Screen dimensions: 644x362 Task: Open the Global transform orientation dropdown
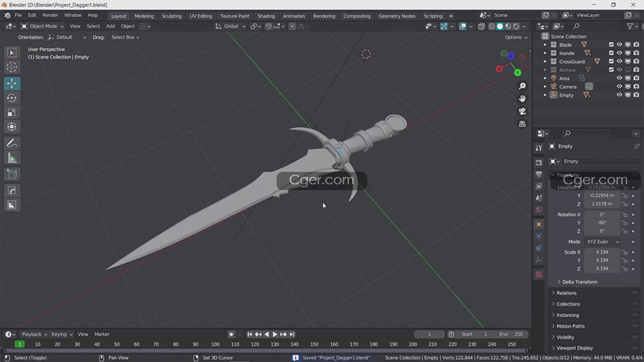coord(231,26)
